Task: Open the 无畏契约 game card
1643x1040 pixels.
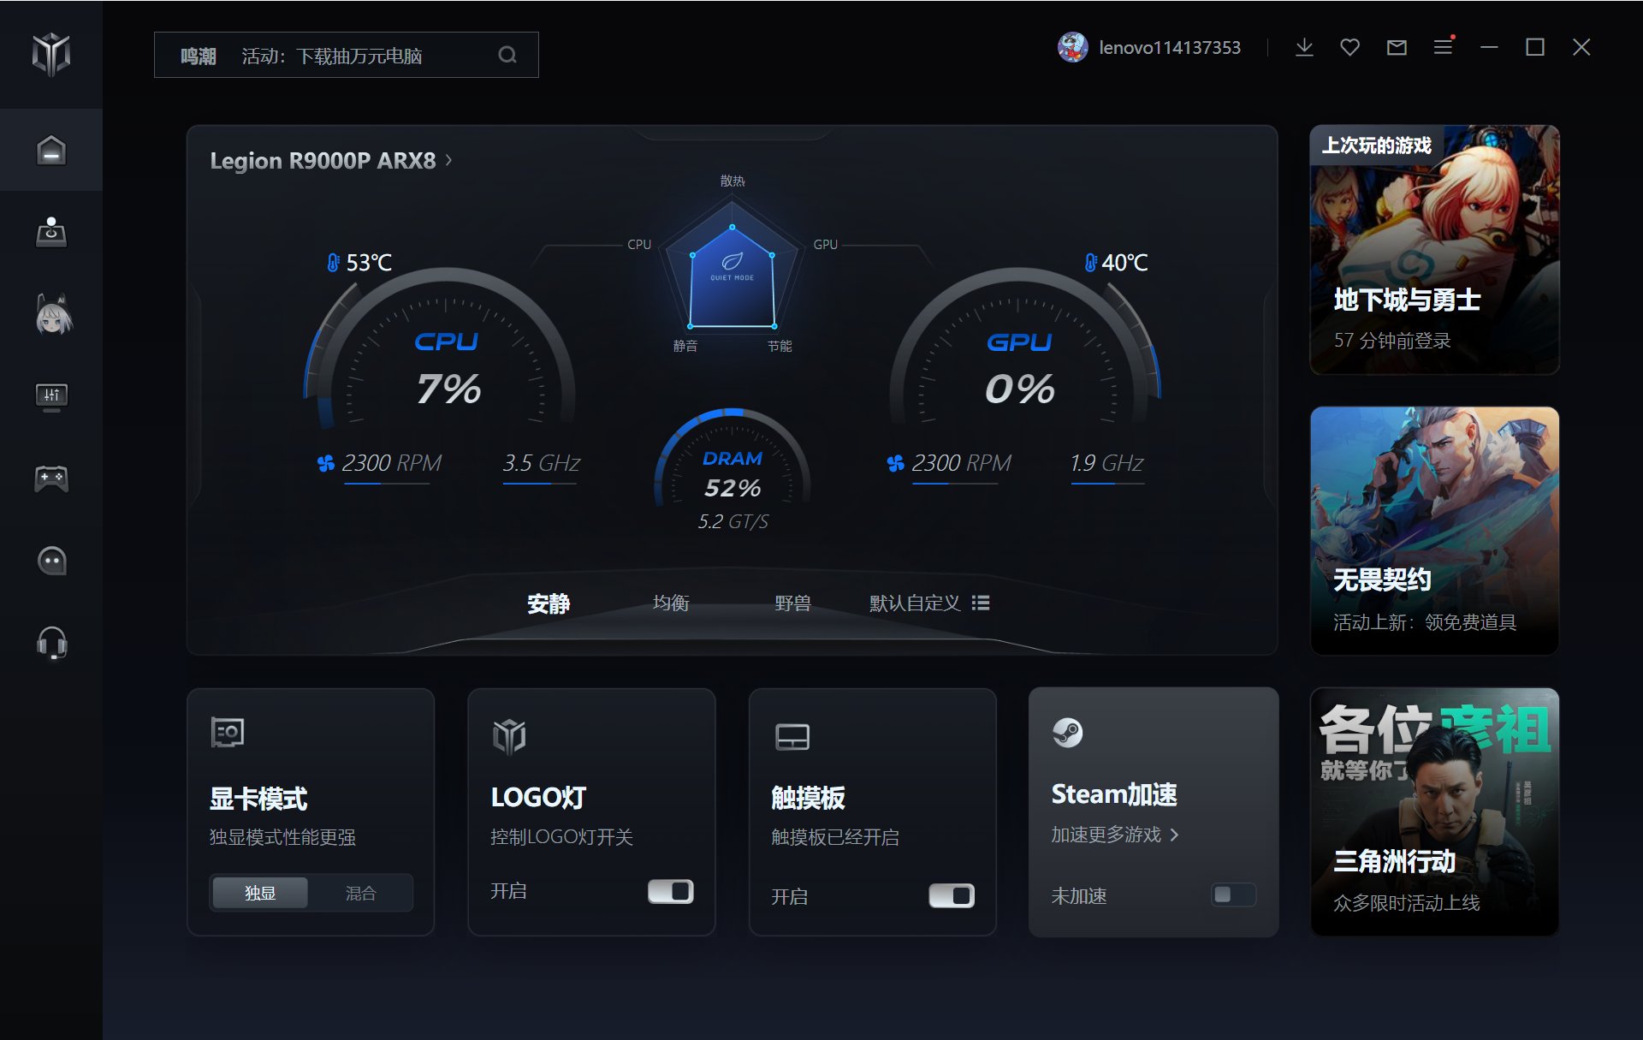Action: pos(1434,531)
